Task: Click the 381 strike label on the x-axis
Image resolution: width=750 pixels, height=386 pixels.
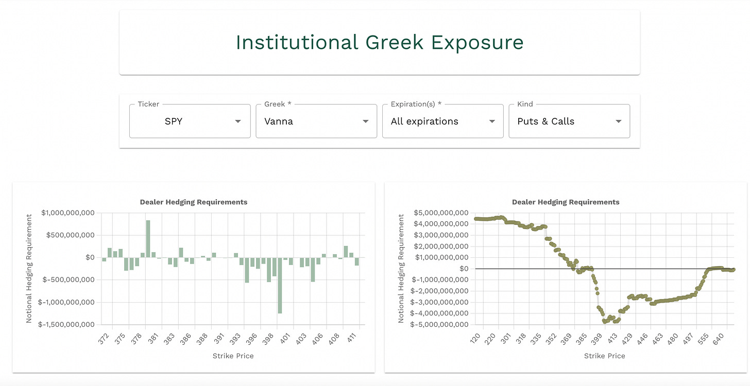Action: [153, 338]
